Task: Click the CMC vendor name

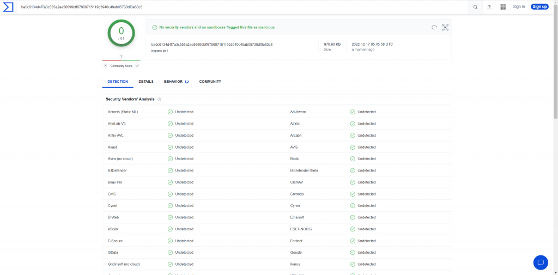Action: 112,194
